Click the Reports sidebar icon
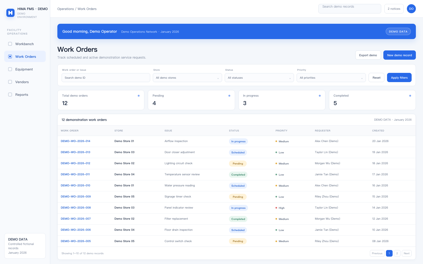 point(10,95)
